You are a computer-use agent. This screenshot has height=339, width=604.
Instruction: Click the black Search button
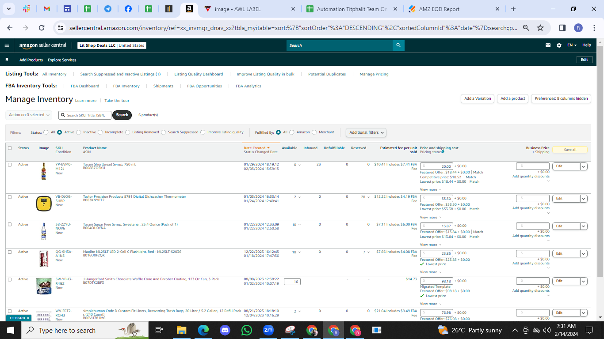click(x=122, y=115)
